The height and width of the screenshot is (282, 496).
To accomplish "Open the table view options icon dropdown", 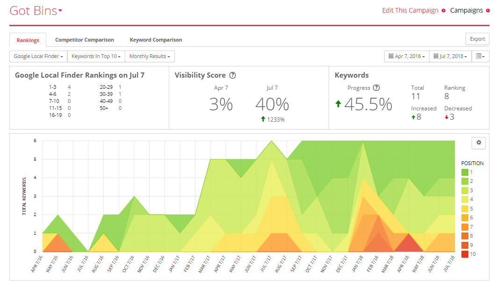I will (x=481, y=56).
